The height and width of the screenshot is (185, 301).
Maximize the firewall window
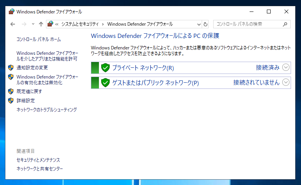[x=269, y=12]
